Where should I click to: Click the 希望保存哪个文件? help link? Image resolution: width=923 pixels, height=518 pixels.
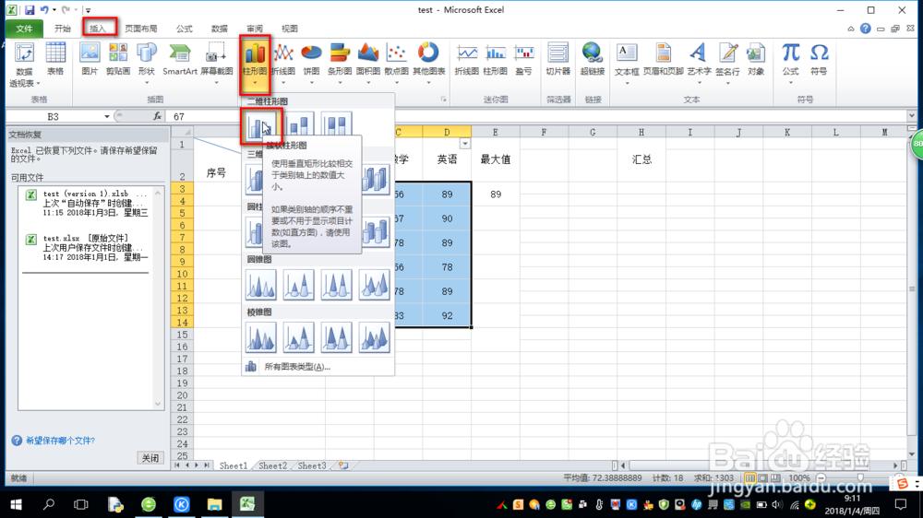coord(60,441)
